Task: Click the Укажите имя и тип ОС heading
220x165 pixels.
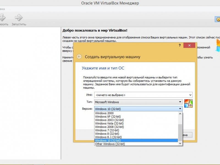Action: (x=103, y=68)
